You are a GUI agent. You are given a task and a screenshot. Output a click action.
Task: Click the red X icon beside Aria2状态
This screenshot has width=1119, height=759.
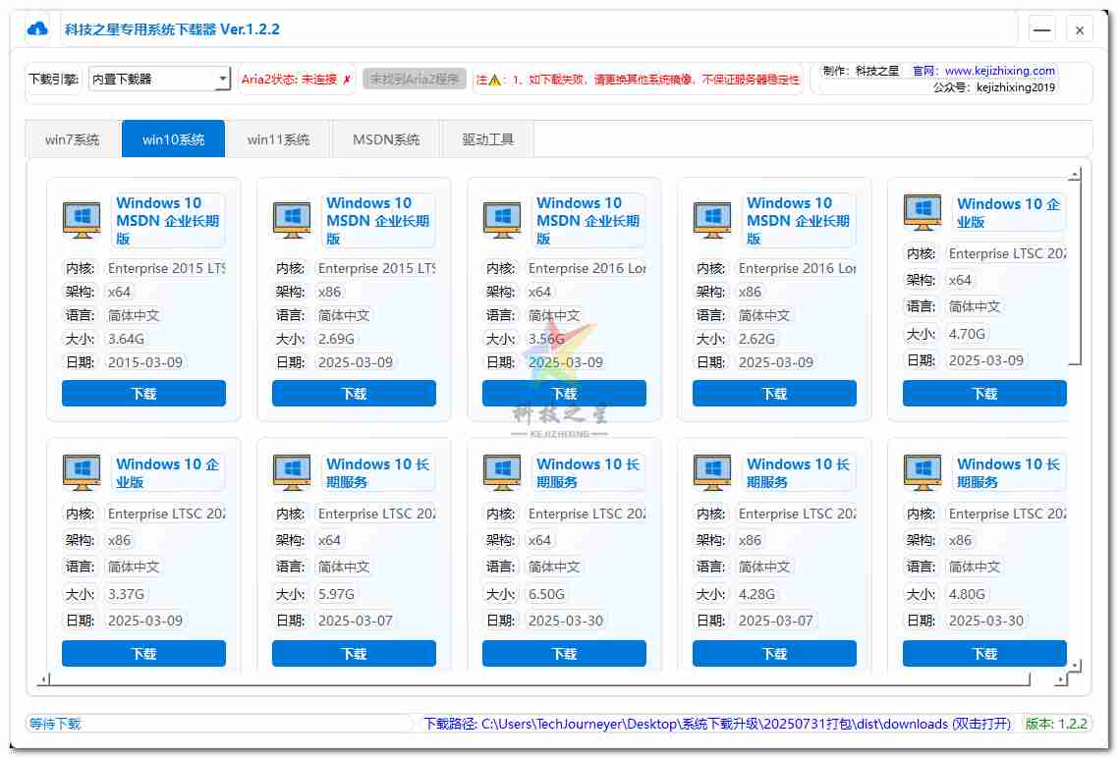click(x=347, y=80)
